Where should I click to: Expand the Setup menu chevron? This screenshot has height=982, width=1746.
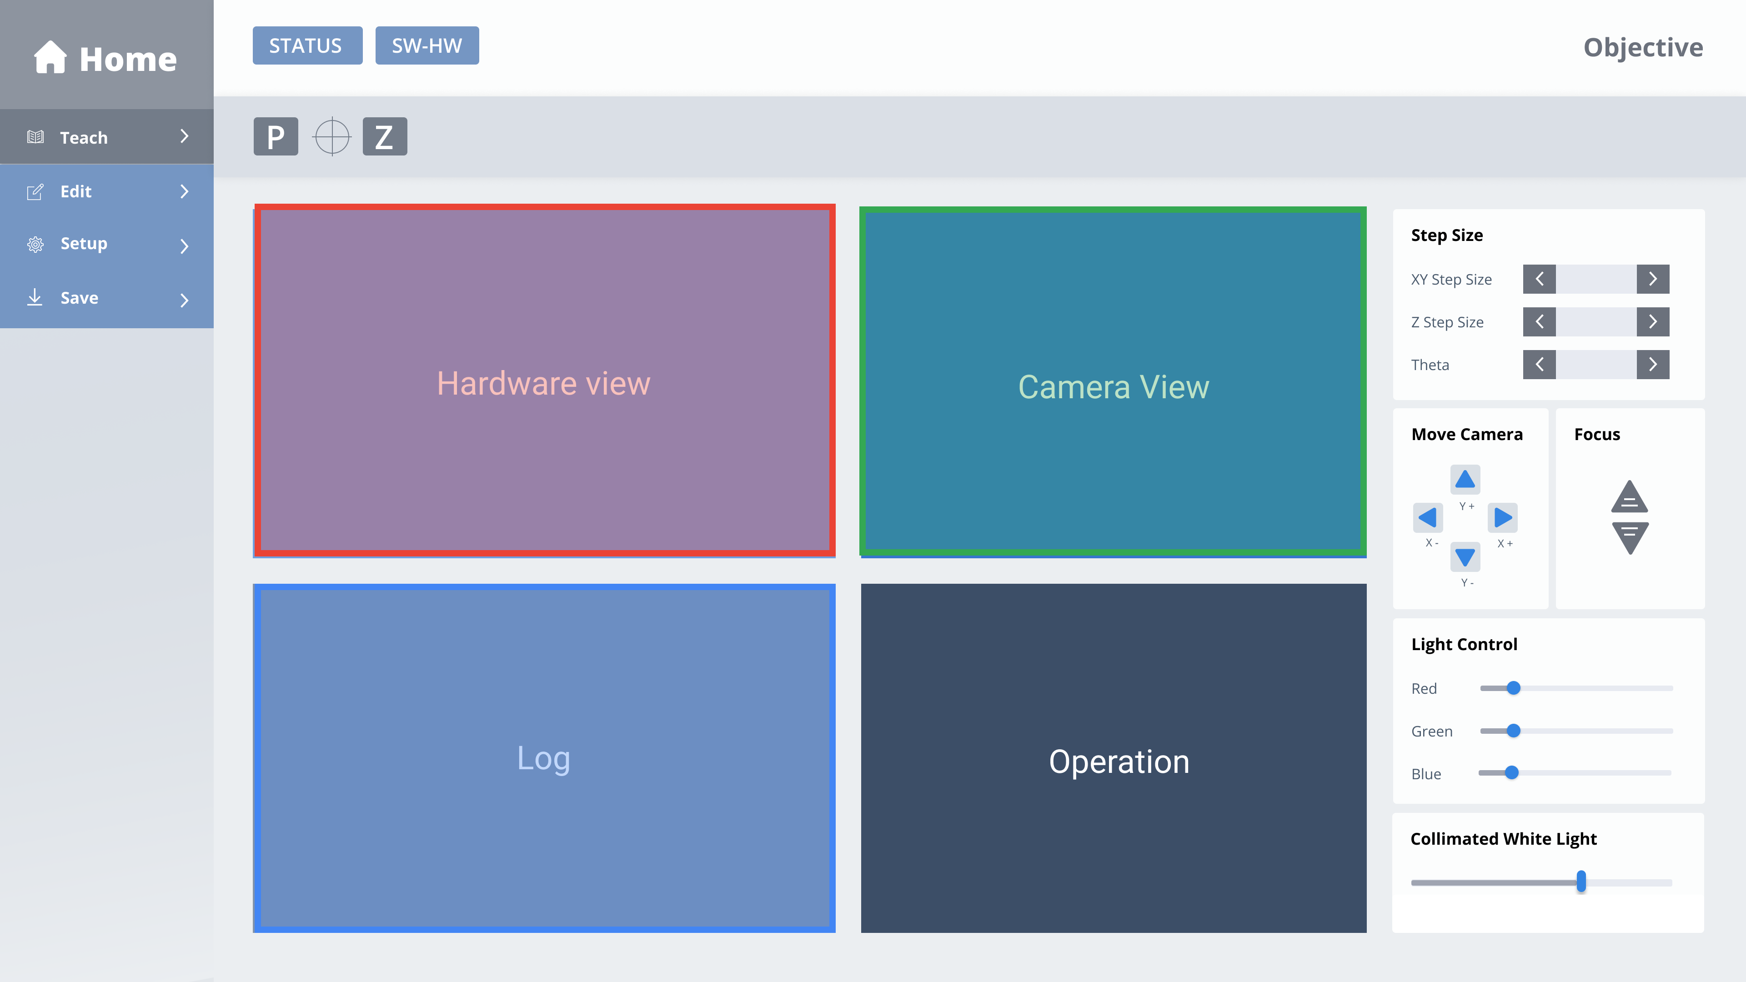click(x=184, y=245)
